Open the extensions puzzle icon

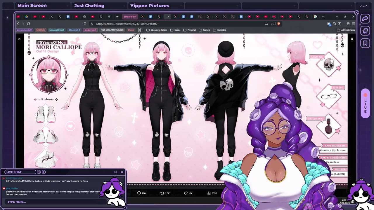click(334, 24)
